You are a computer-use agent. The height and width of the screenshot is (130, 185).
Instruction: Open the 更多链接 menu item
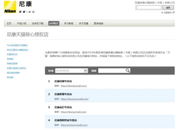tap(98, 23)
